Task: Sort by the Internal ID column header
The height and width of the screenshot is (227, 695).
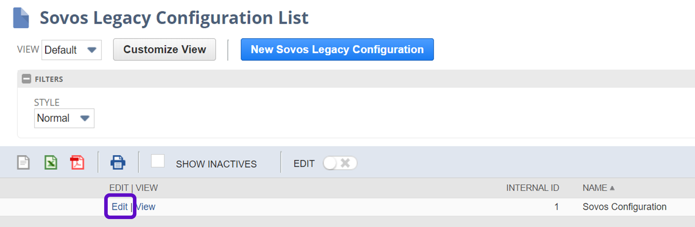Action: coord(532,188)
